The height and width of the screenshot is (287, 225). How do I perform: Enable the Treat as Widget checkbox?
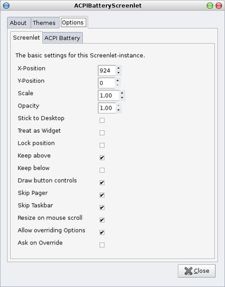point(102,133)
